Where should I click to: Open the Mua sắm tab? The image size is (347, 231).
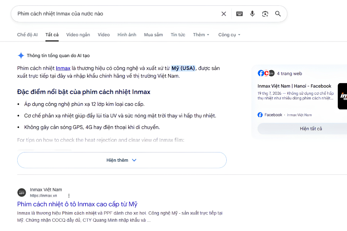point(153,35)
